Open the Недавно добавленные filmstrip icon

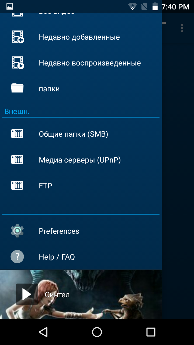point(18,37)
